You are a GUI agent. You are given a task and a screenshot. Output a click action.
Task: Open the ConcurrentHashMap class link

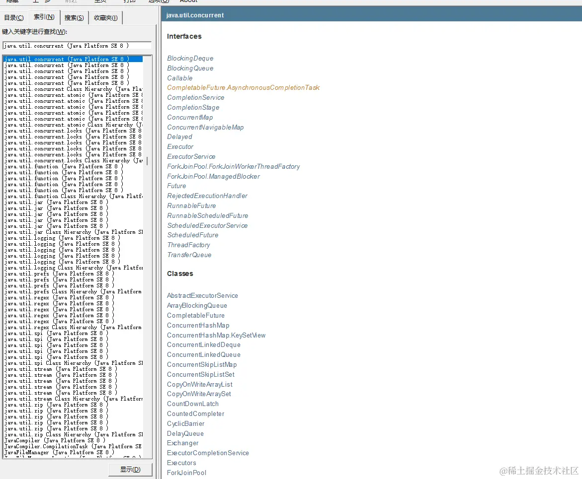coord(198,326)
